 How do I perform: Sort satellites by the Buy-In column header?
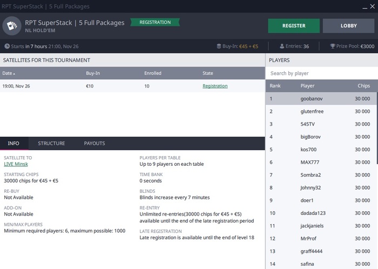93,73
